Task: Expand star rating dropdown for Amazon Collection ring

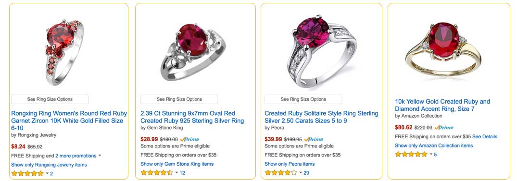Action: tap(430, 154)
